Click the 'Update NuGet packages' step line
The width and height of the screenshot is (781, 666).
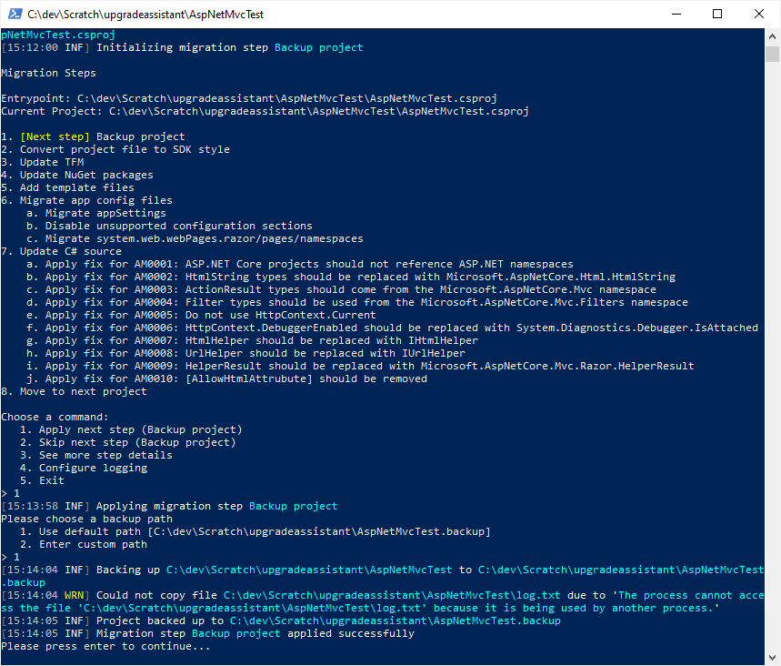pyautogui.click(x=86, y=175)
